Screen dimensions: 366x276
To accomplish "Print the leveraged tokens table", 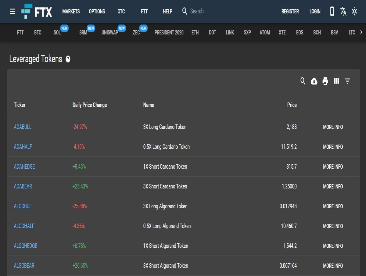I will click(x=325, y=81).
